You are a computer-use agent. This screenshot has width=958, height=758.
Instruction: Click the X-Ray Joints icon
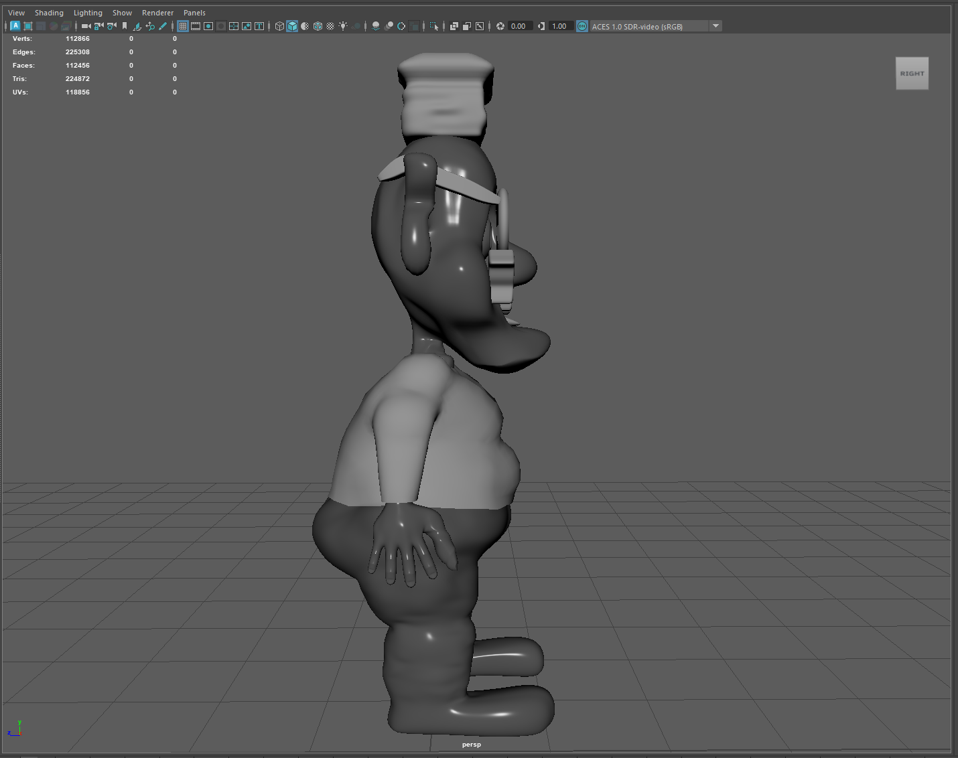click(x=480, y=26)
